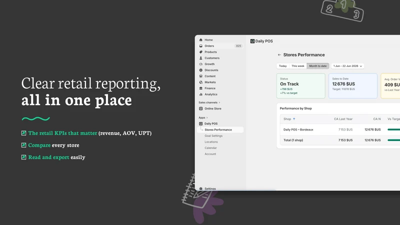Open Goal Settings sub-item

pyautogui.click(x=213, y=135)
